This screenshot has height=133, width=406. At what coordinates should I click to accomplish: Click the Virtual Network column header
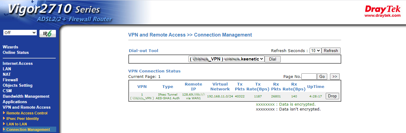tap(220, 86)
